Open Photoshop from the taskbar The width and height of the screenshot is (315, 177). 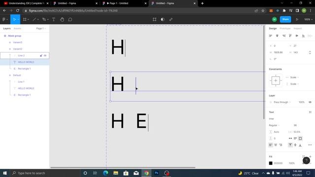157,173
